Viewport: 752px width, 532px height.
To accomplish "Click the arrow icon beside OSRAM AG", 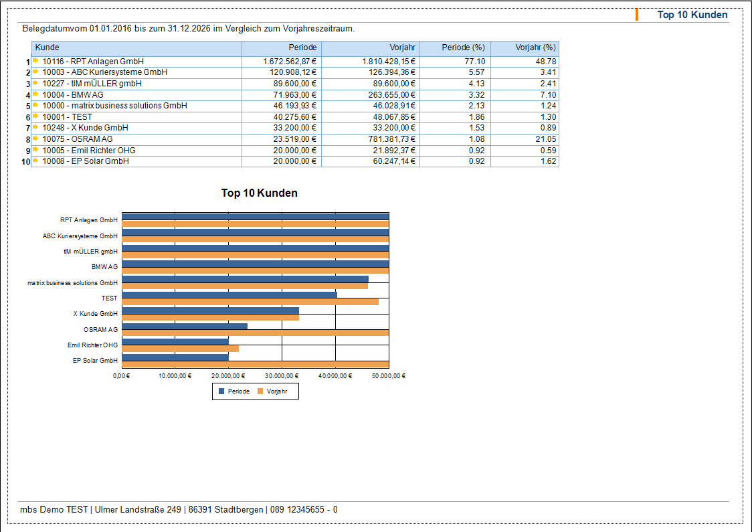I will point(35,138).
